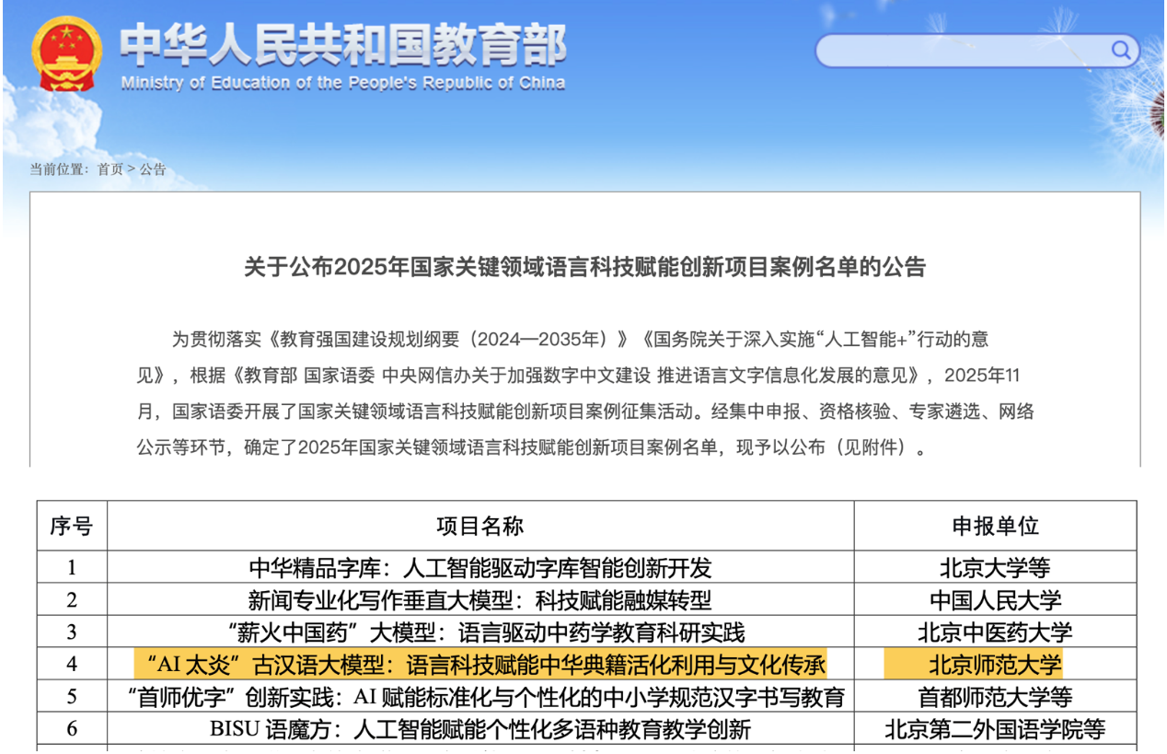Click 北京中医药大学 applicant cell
This screenshot has height=754, width=1167.
[x=995, y=632]
